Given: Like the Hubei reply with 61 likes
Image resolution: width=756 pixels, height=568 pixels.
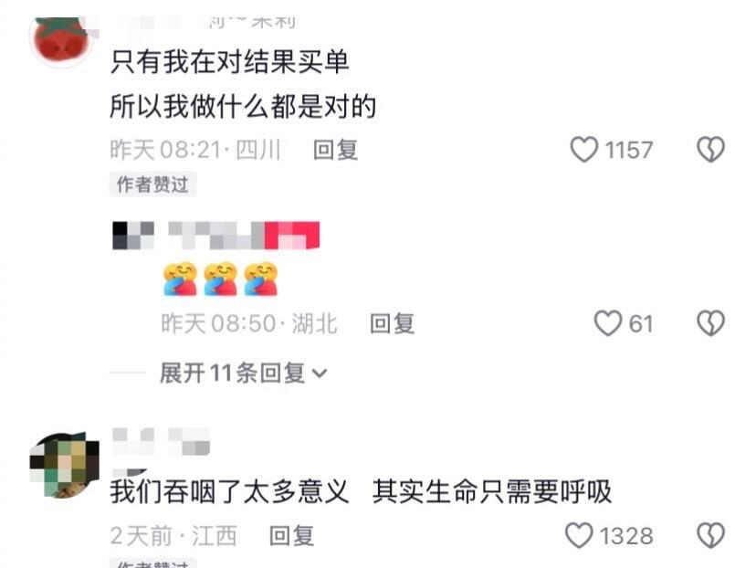Looking at the screenshot, I should 607,323.
